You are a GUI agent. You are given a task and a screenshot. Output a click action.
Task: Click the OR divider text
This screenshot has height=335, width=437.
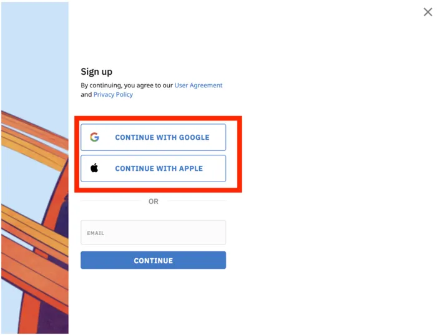154,201
